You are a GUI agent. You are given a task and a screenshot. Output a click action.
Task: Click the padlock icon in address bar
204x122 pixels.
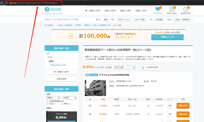(7, 3)
